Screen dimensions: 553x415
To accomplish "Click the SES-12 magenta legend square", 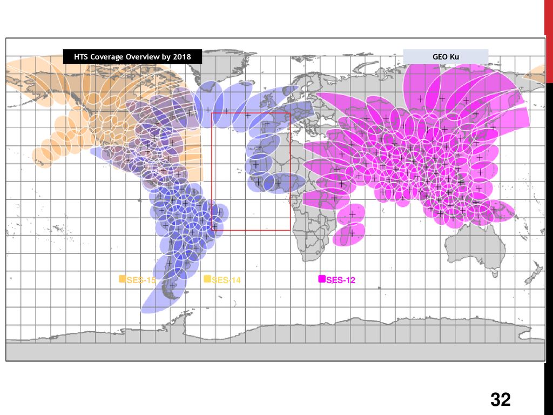I will (x=322, y=279).
